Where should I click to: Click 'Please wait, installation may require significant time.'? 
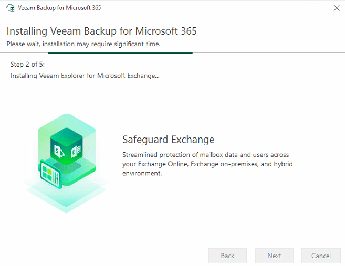(83, 44)
